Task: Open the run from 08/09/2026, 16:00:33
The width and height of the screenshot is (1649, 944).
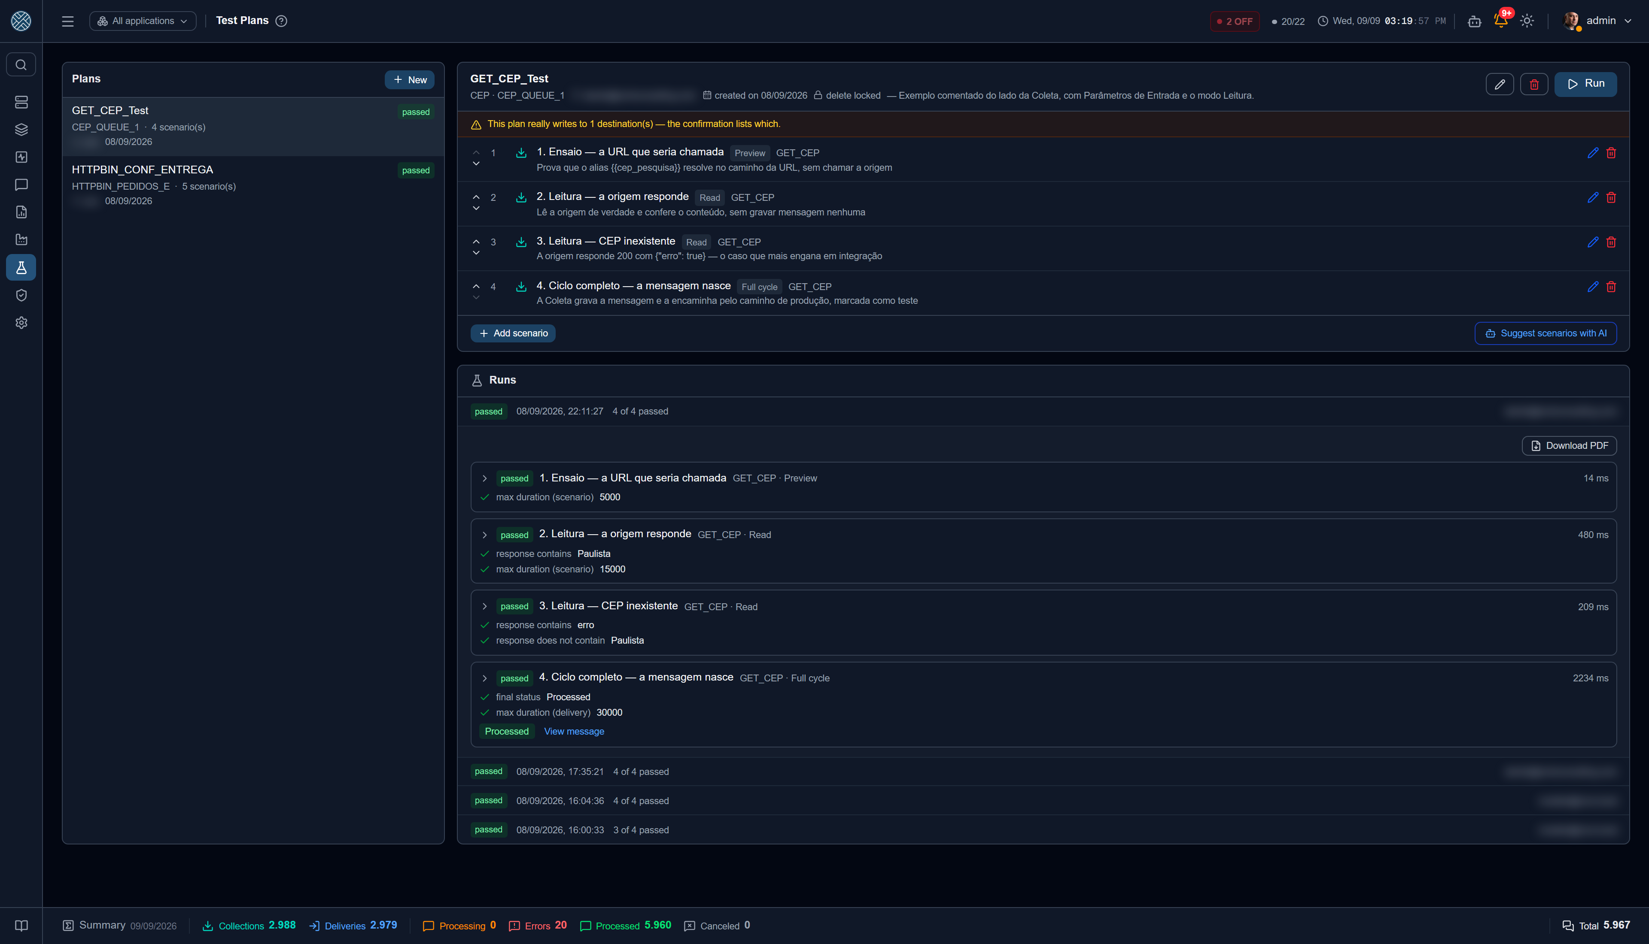Action: click(1043, 830)
